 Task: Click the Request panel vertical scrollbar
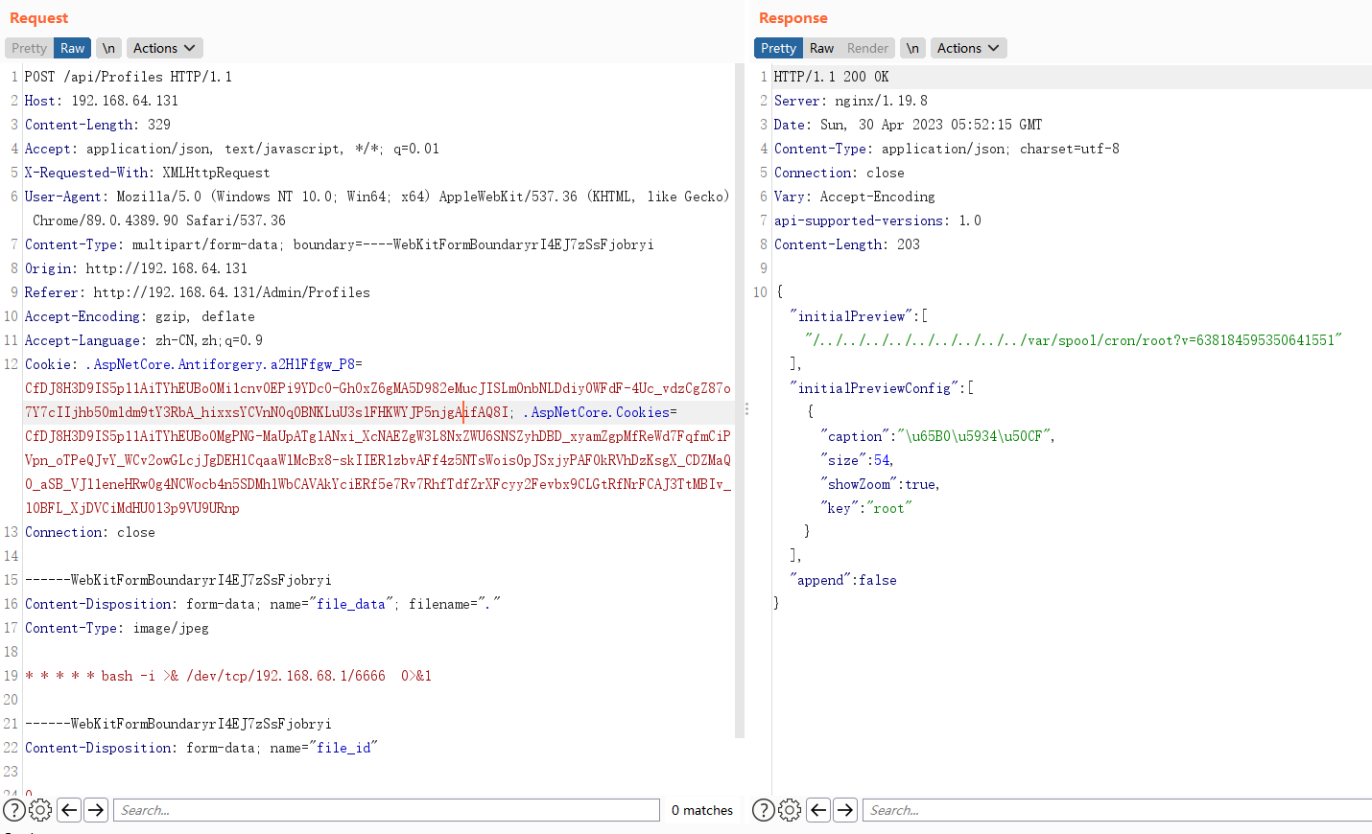pyautogui.click(x=740, y=401)
